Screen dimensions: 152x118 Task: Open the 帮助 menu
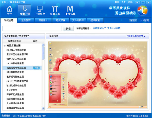[130, 2]
